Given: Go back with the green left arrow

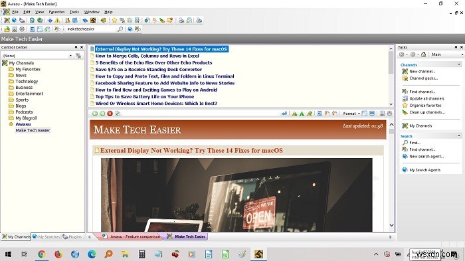Looking at the screenshot, I should pyautogui.click(x=95, y=114).
